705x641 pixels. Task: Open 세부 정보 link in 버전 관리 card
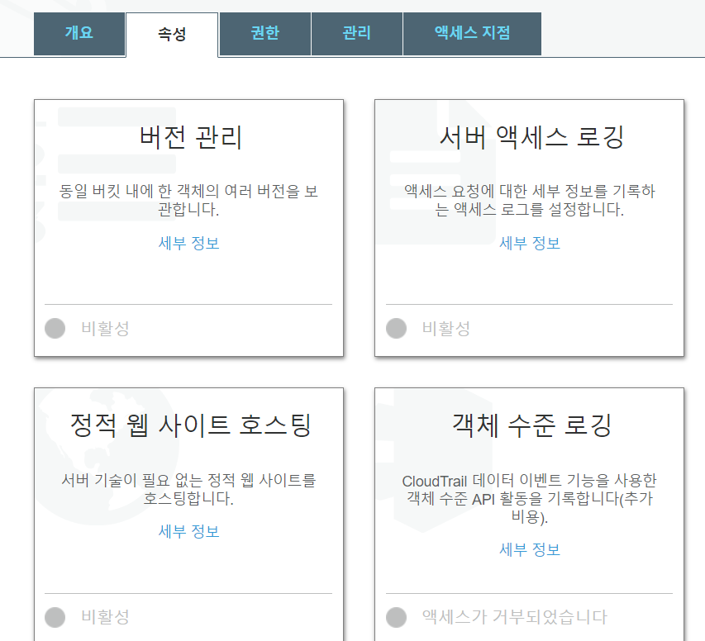coord(188,243)
